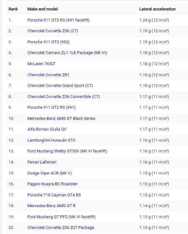Select lateral acceleration for Dodge Viper ACR
Screen dimensions: 188x234
tap(154, 173)
